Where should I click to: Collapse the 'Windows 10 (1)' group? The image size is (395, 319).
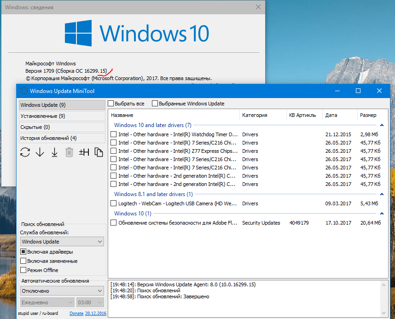382,214
